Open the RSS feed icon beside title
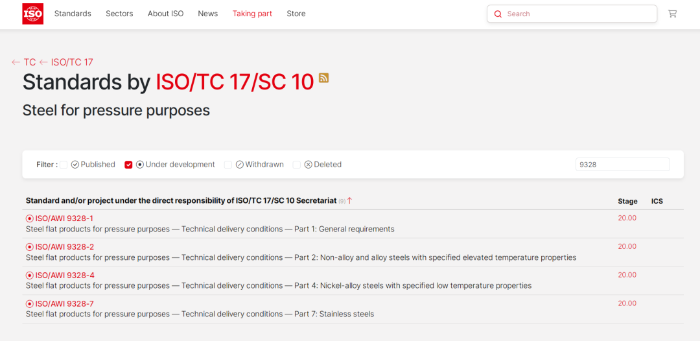 324,78
